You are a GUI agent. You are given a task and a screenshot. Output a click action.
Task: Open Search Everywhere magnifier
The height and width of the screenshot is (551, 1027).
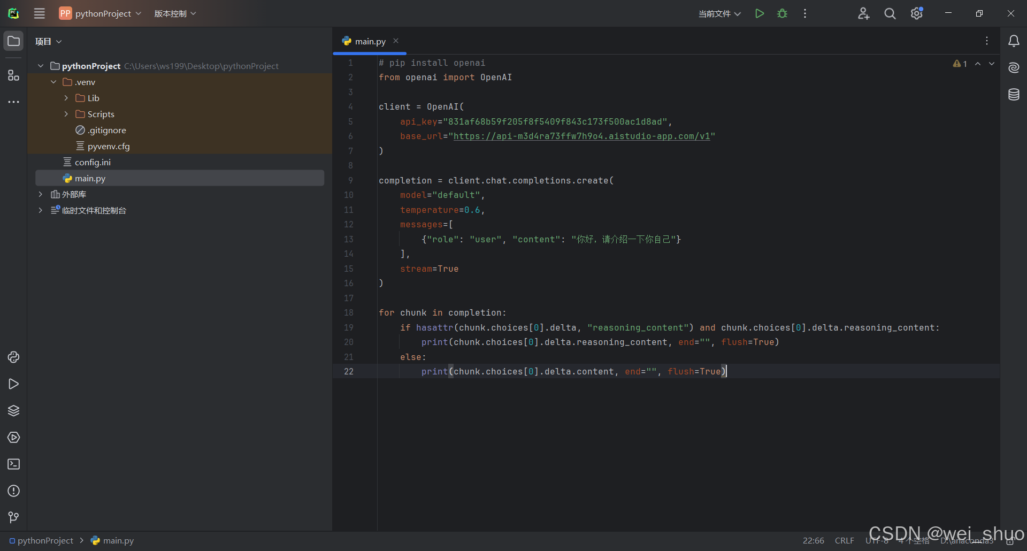[x=890, y=13]
